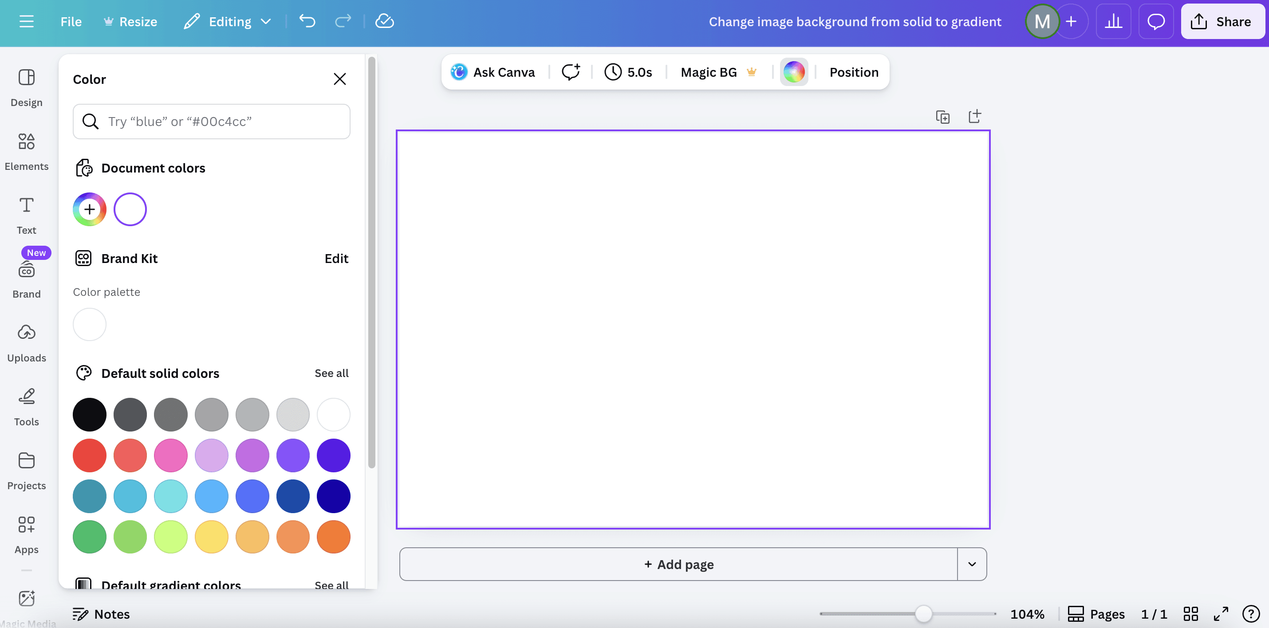Toggle the Pages thumbnail strip
1269x628 pixels.
coord(1096,614)
